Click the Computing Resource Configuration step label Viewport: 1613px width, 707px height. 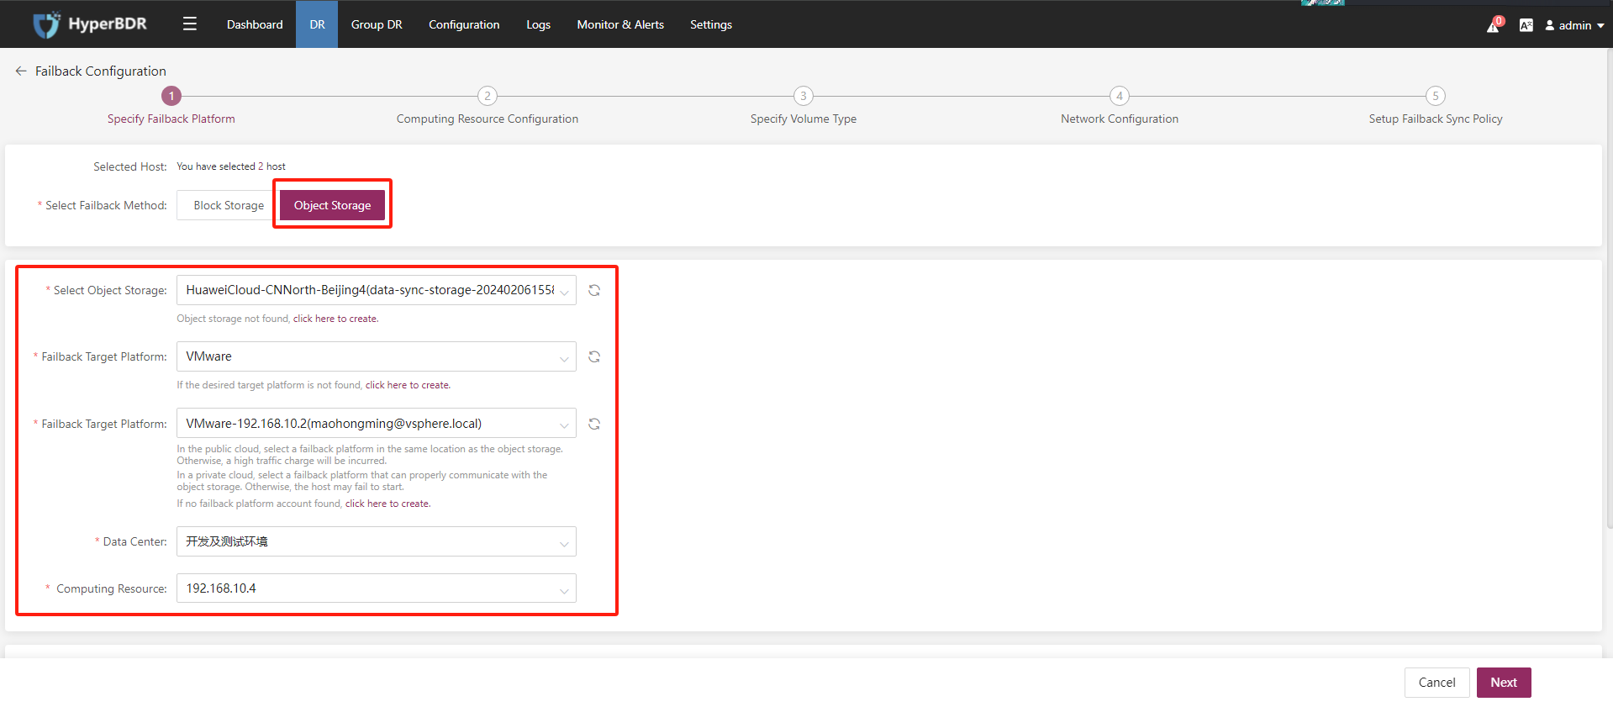pyautogui.click(x=488, y=119)
